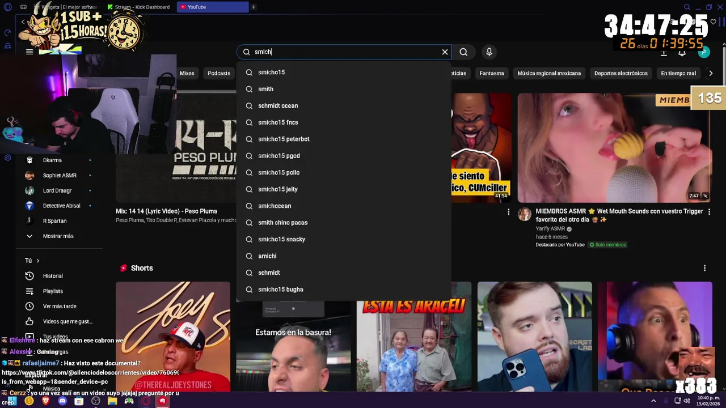Expand 'Mostrar más' subscriptions list
The height and width of the screenshot is (408, 726).
pyautogui.click(x=58, y=236)
